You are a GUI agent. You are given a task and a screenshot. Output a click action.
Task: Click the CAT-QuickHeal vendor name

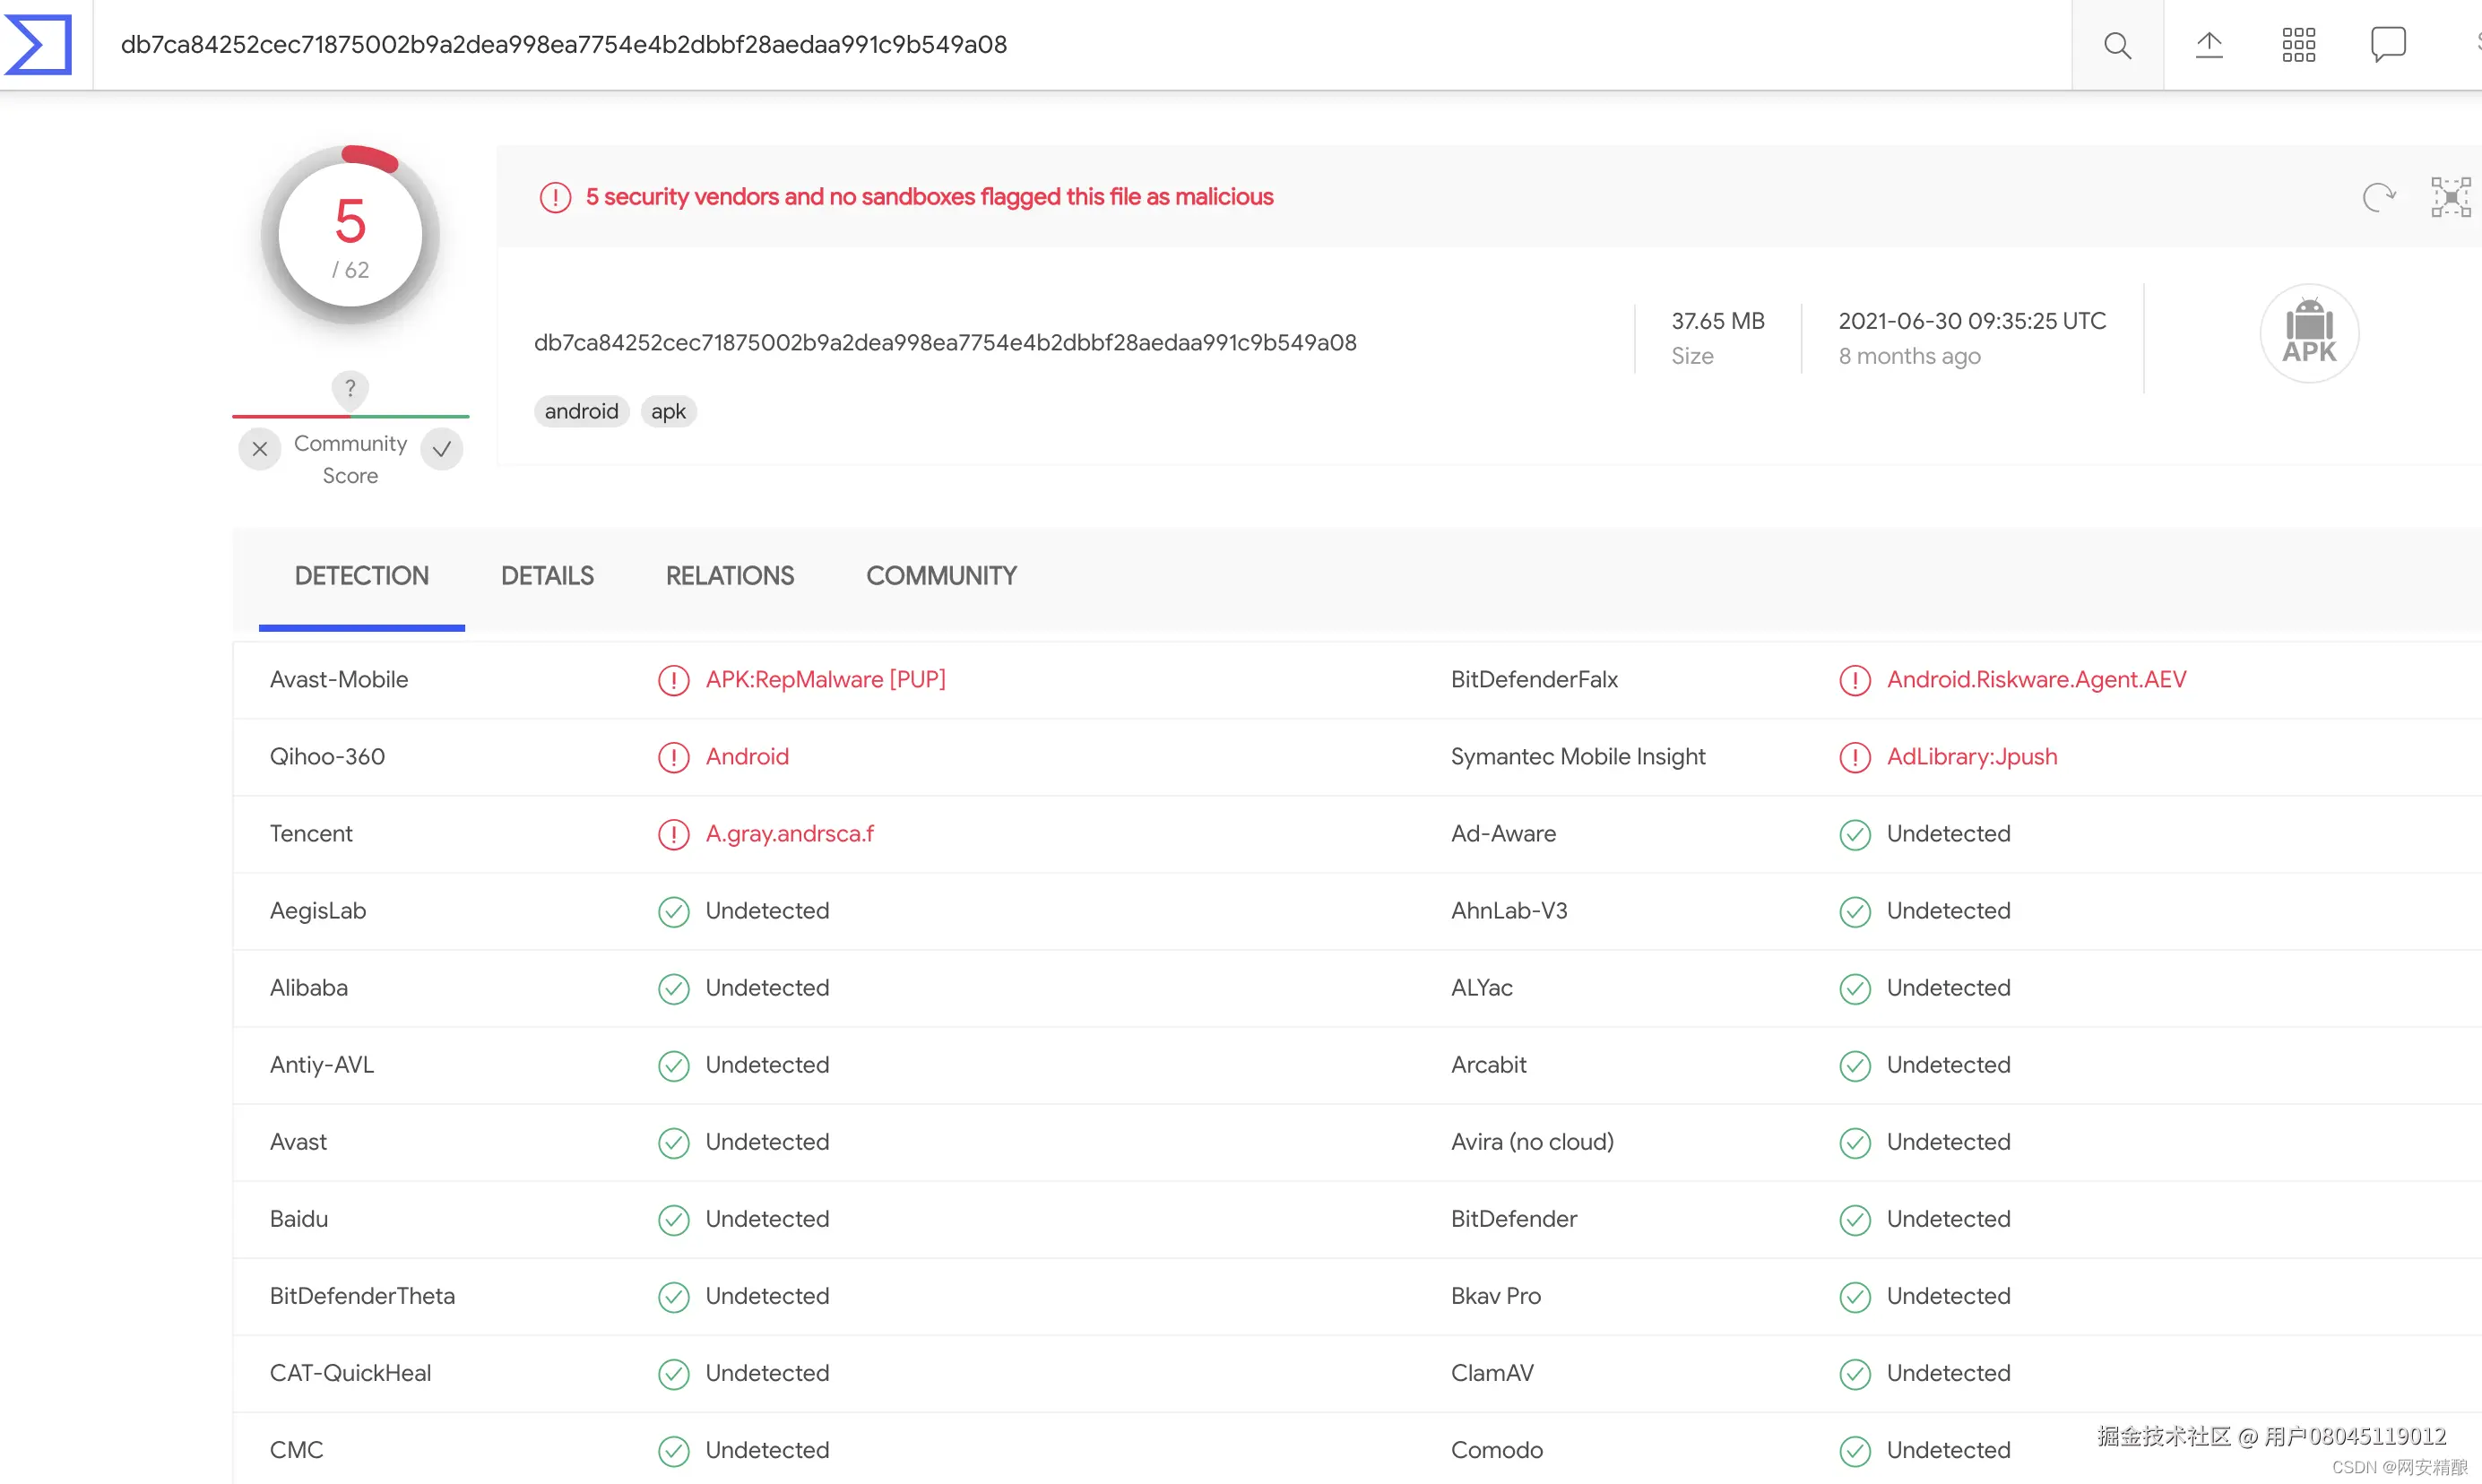350,1373
